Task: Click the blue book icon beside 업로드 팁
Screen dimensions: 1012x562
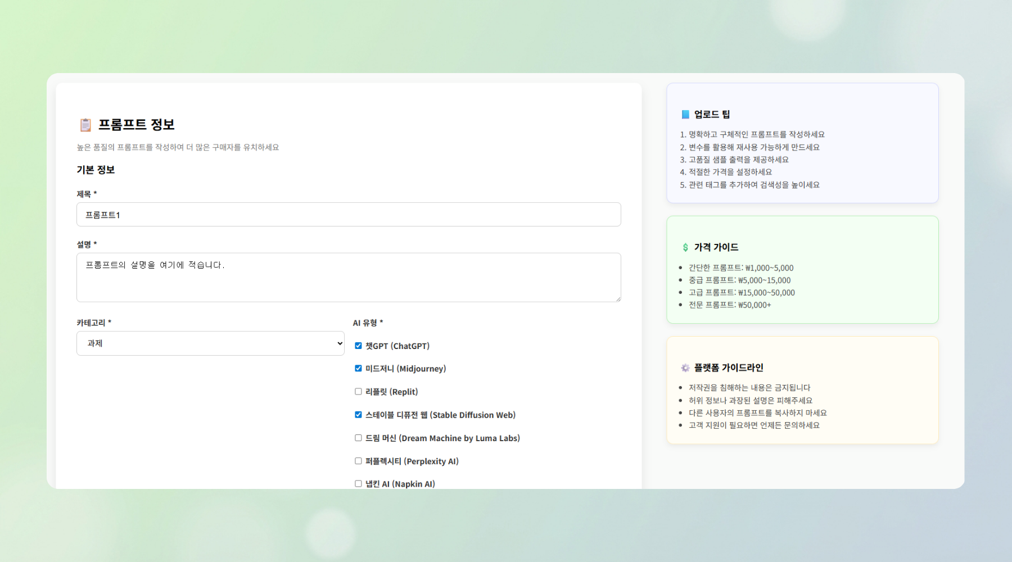Action: click(685, 115)
